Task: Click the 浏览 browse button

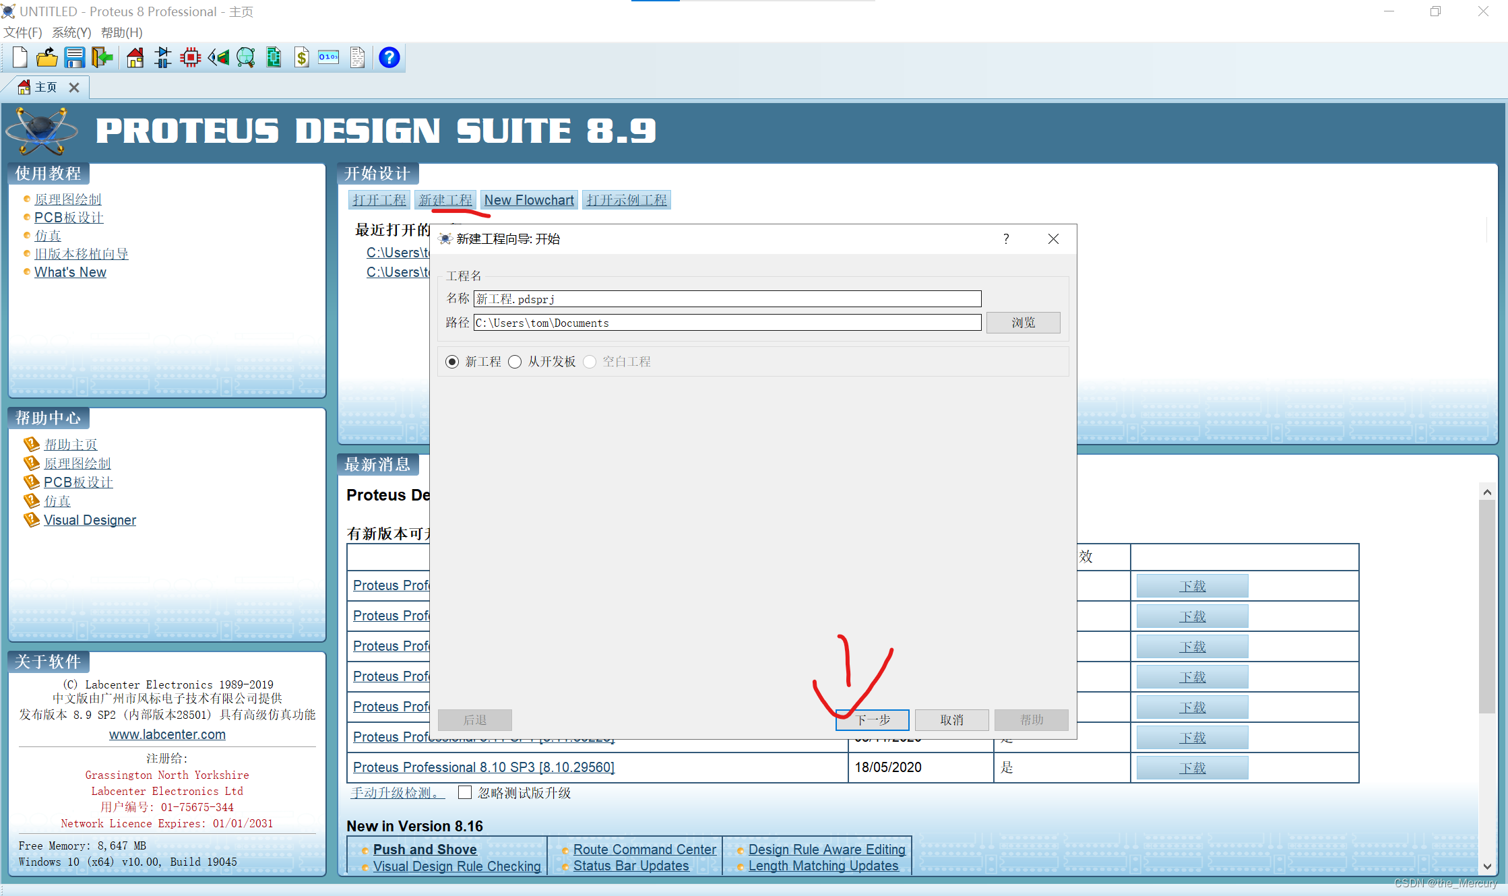Action: coord(1023,323)
